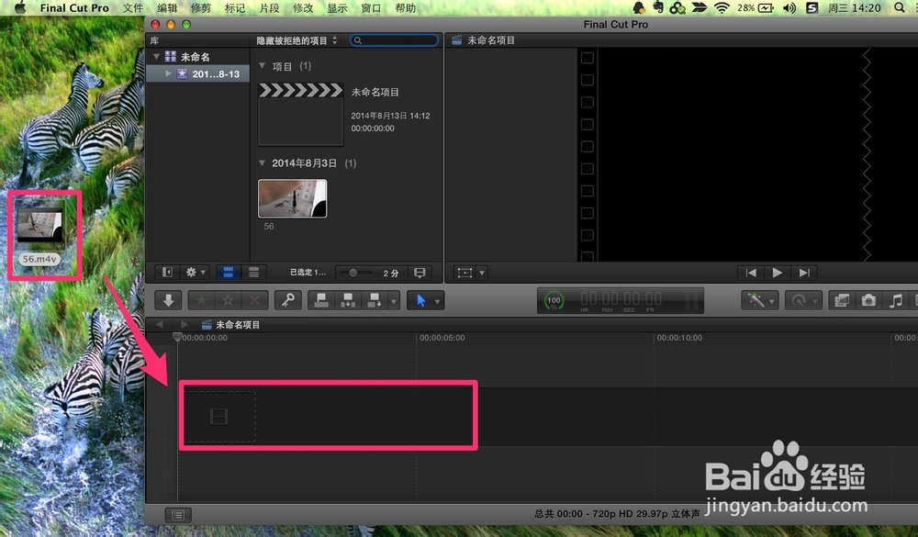Image resolution: width=918 pixels, height=537 pixels.
Task: Open the enhancements menu dropdown arrow
Action: (772, 301)
